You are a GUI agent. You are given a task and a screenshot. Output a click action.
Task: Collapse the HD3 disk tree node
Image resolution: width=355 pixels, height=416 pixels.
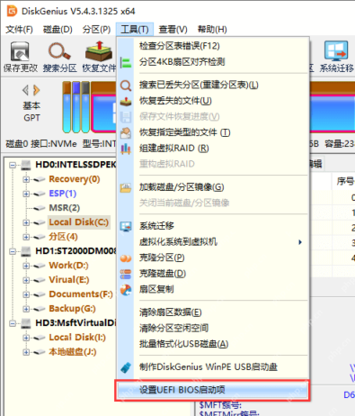(x=13, y=323)
